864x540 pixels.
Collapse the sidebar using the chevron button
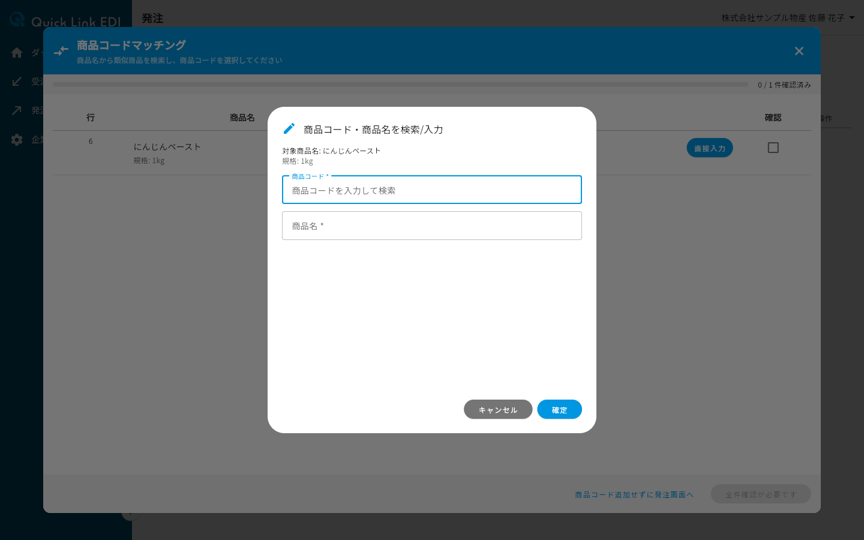coord(130,514)
